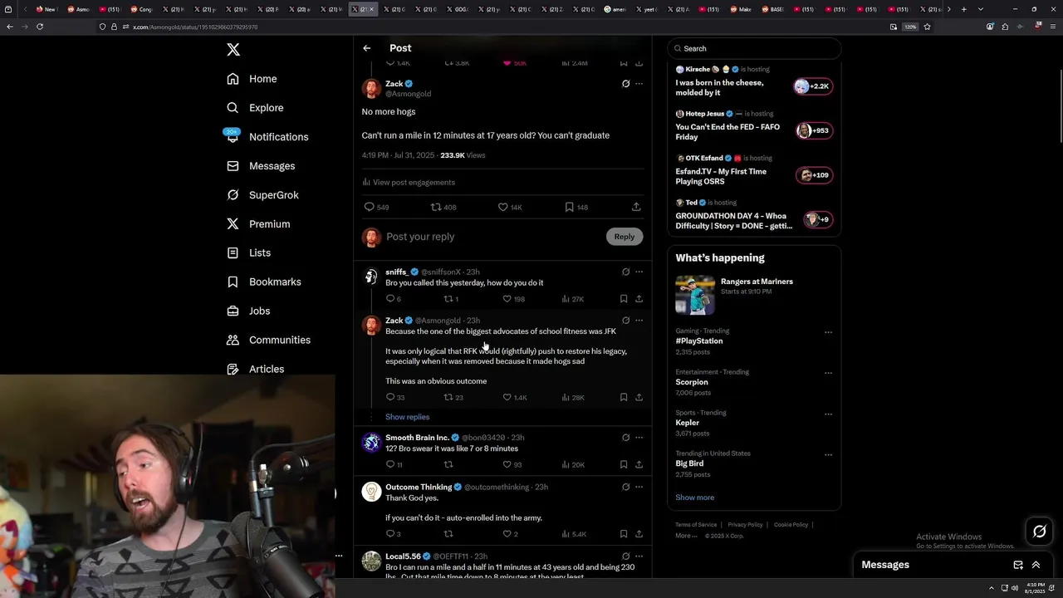The width and height of the screenshot is (1063, 598).
Task: Like the main post with 14K likes
Action: [x=502, y=207]
